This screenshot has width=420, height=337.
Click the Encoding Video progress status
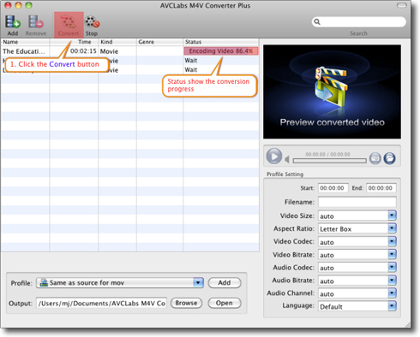point(221,51)
